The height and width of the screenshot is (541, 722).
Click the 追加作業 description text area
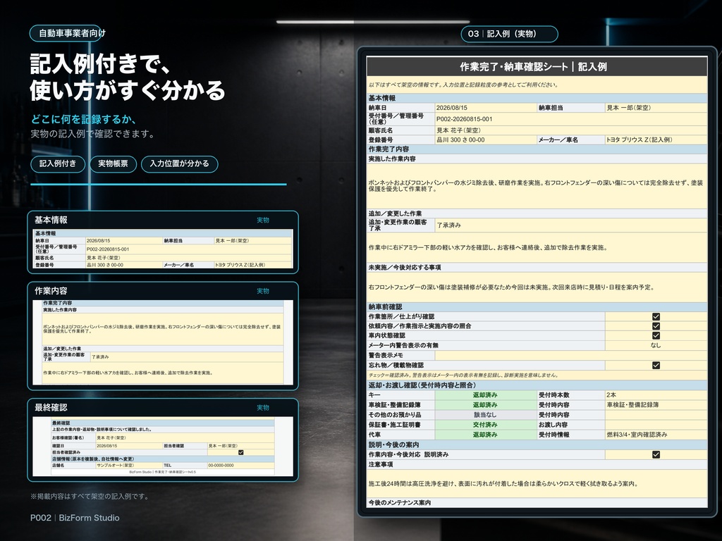point(537,247)
